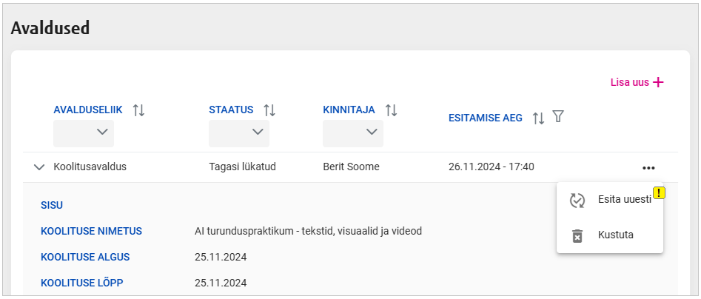Click the yellow exclamation warning badge
This screenshot has height=299, width=701.
point(659,193)
